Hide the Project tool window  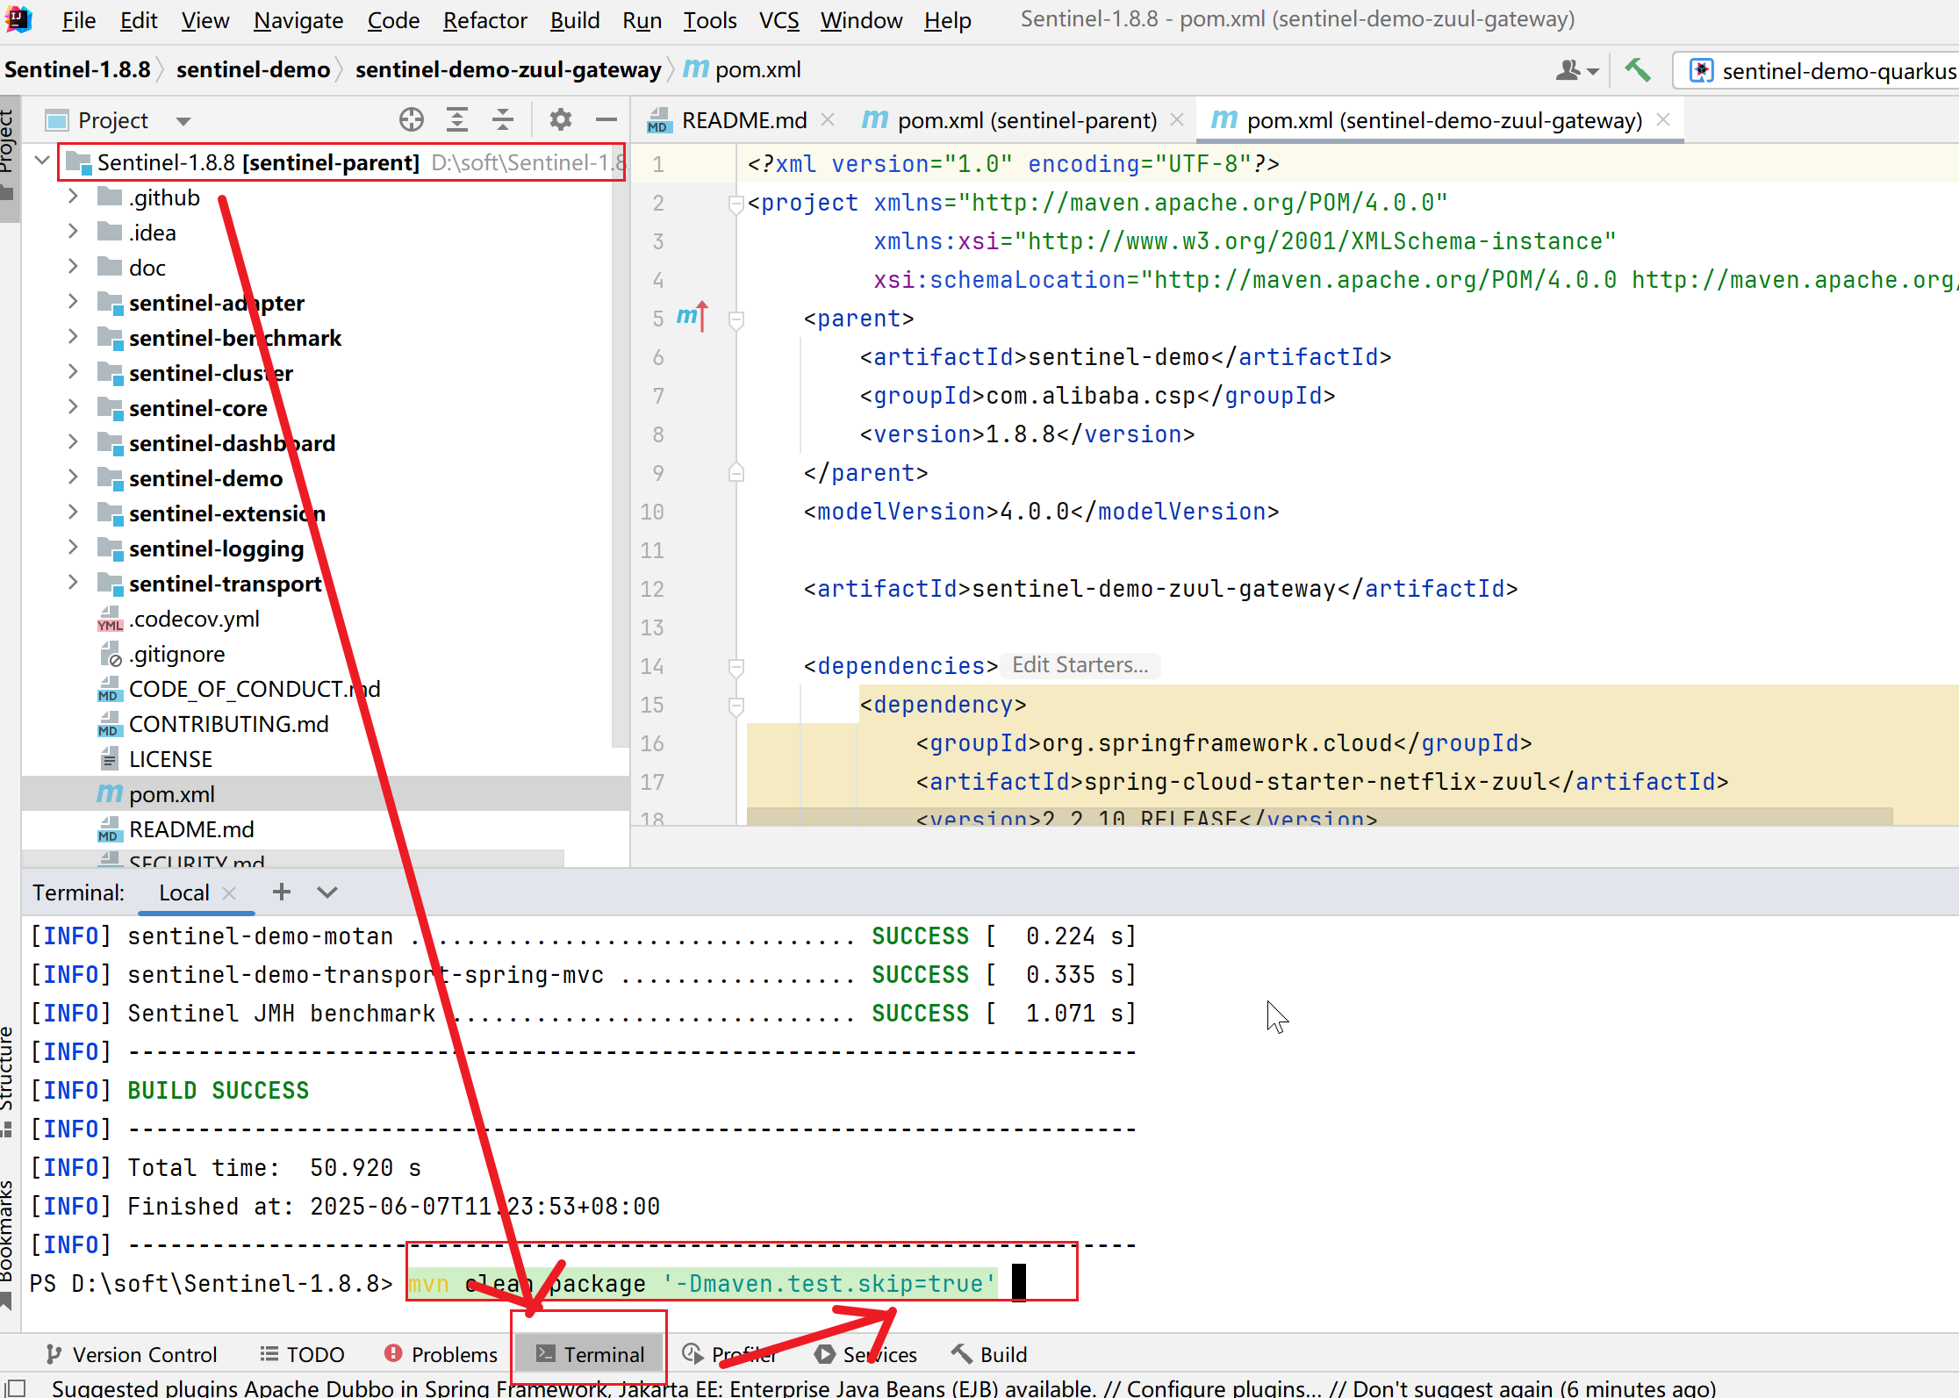[x=606, y=120]
